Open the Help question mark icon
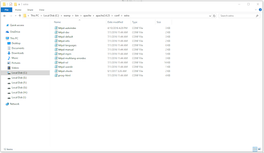The image size is (264, 153). (x=260, y=10)
